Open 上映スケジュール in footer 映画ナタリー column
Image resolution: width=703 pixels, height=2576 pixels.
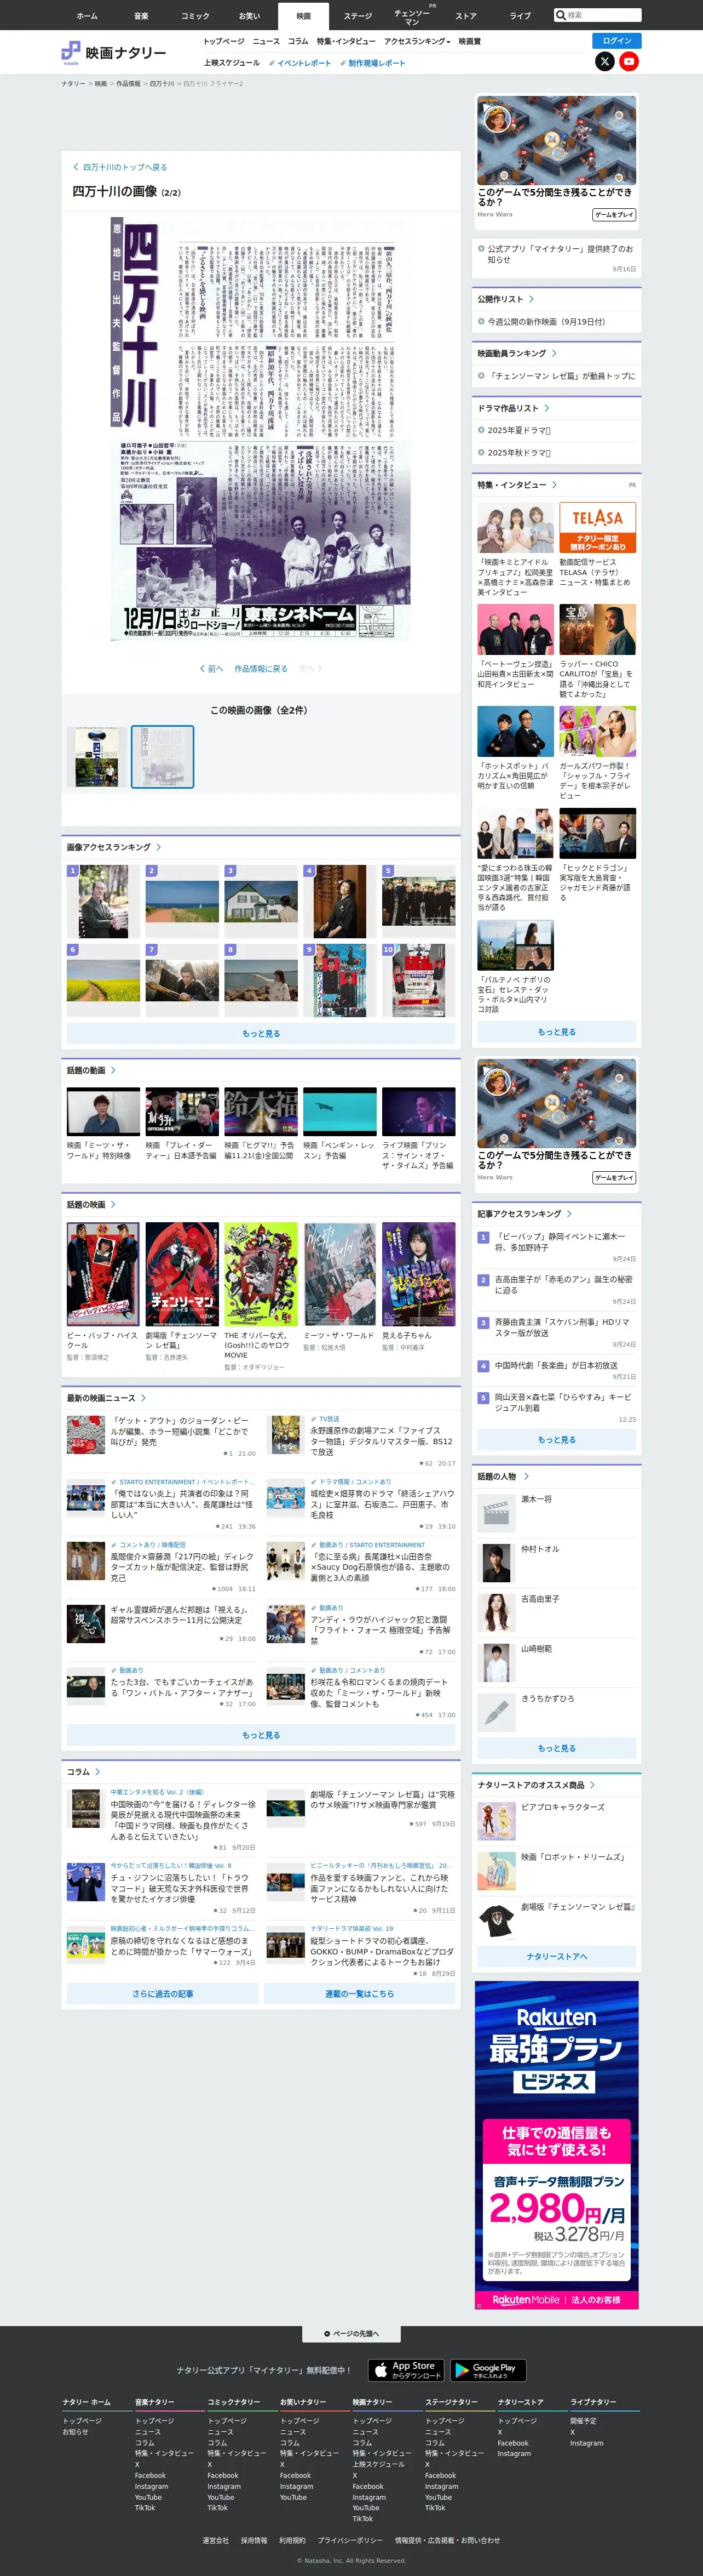pos(378,2464)
